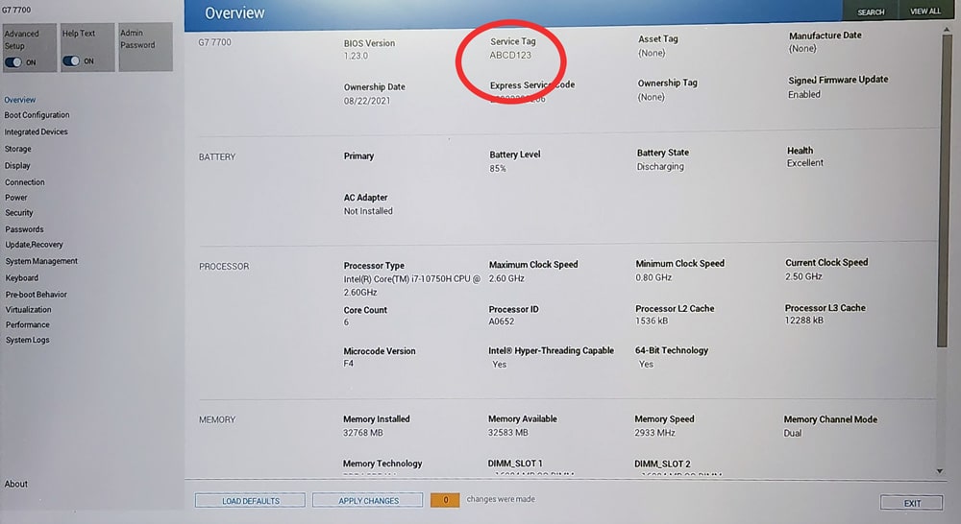This screenshot has height=524, width=961.
Task: Go to Storage settings
Action: 17,149
